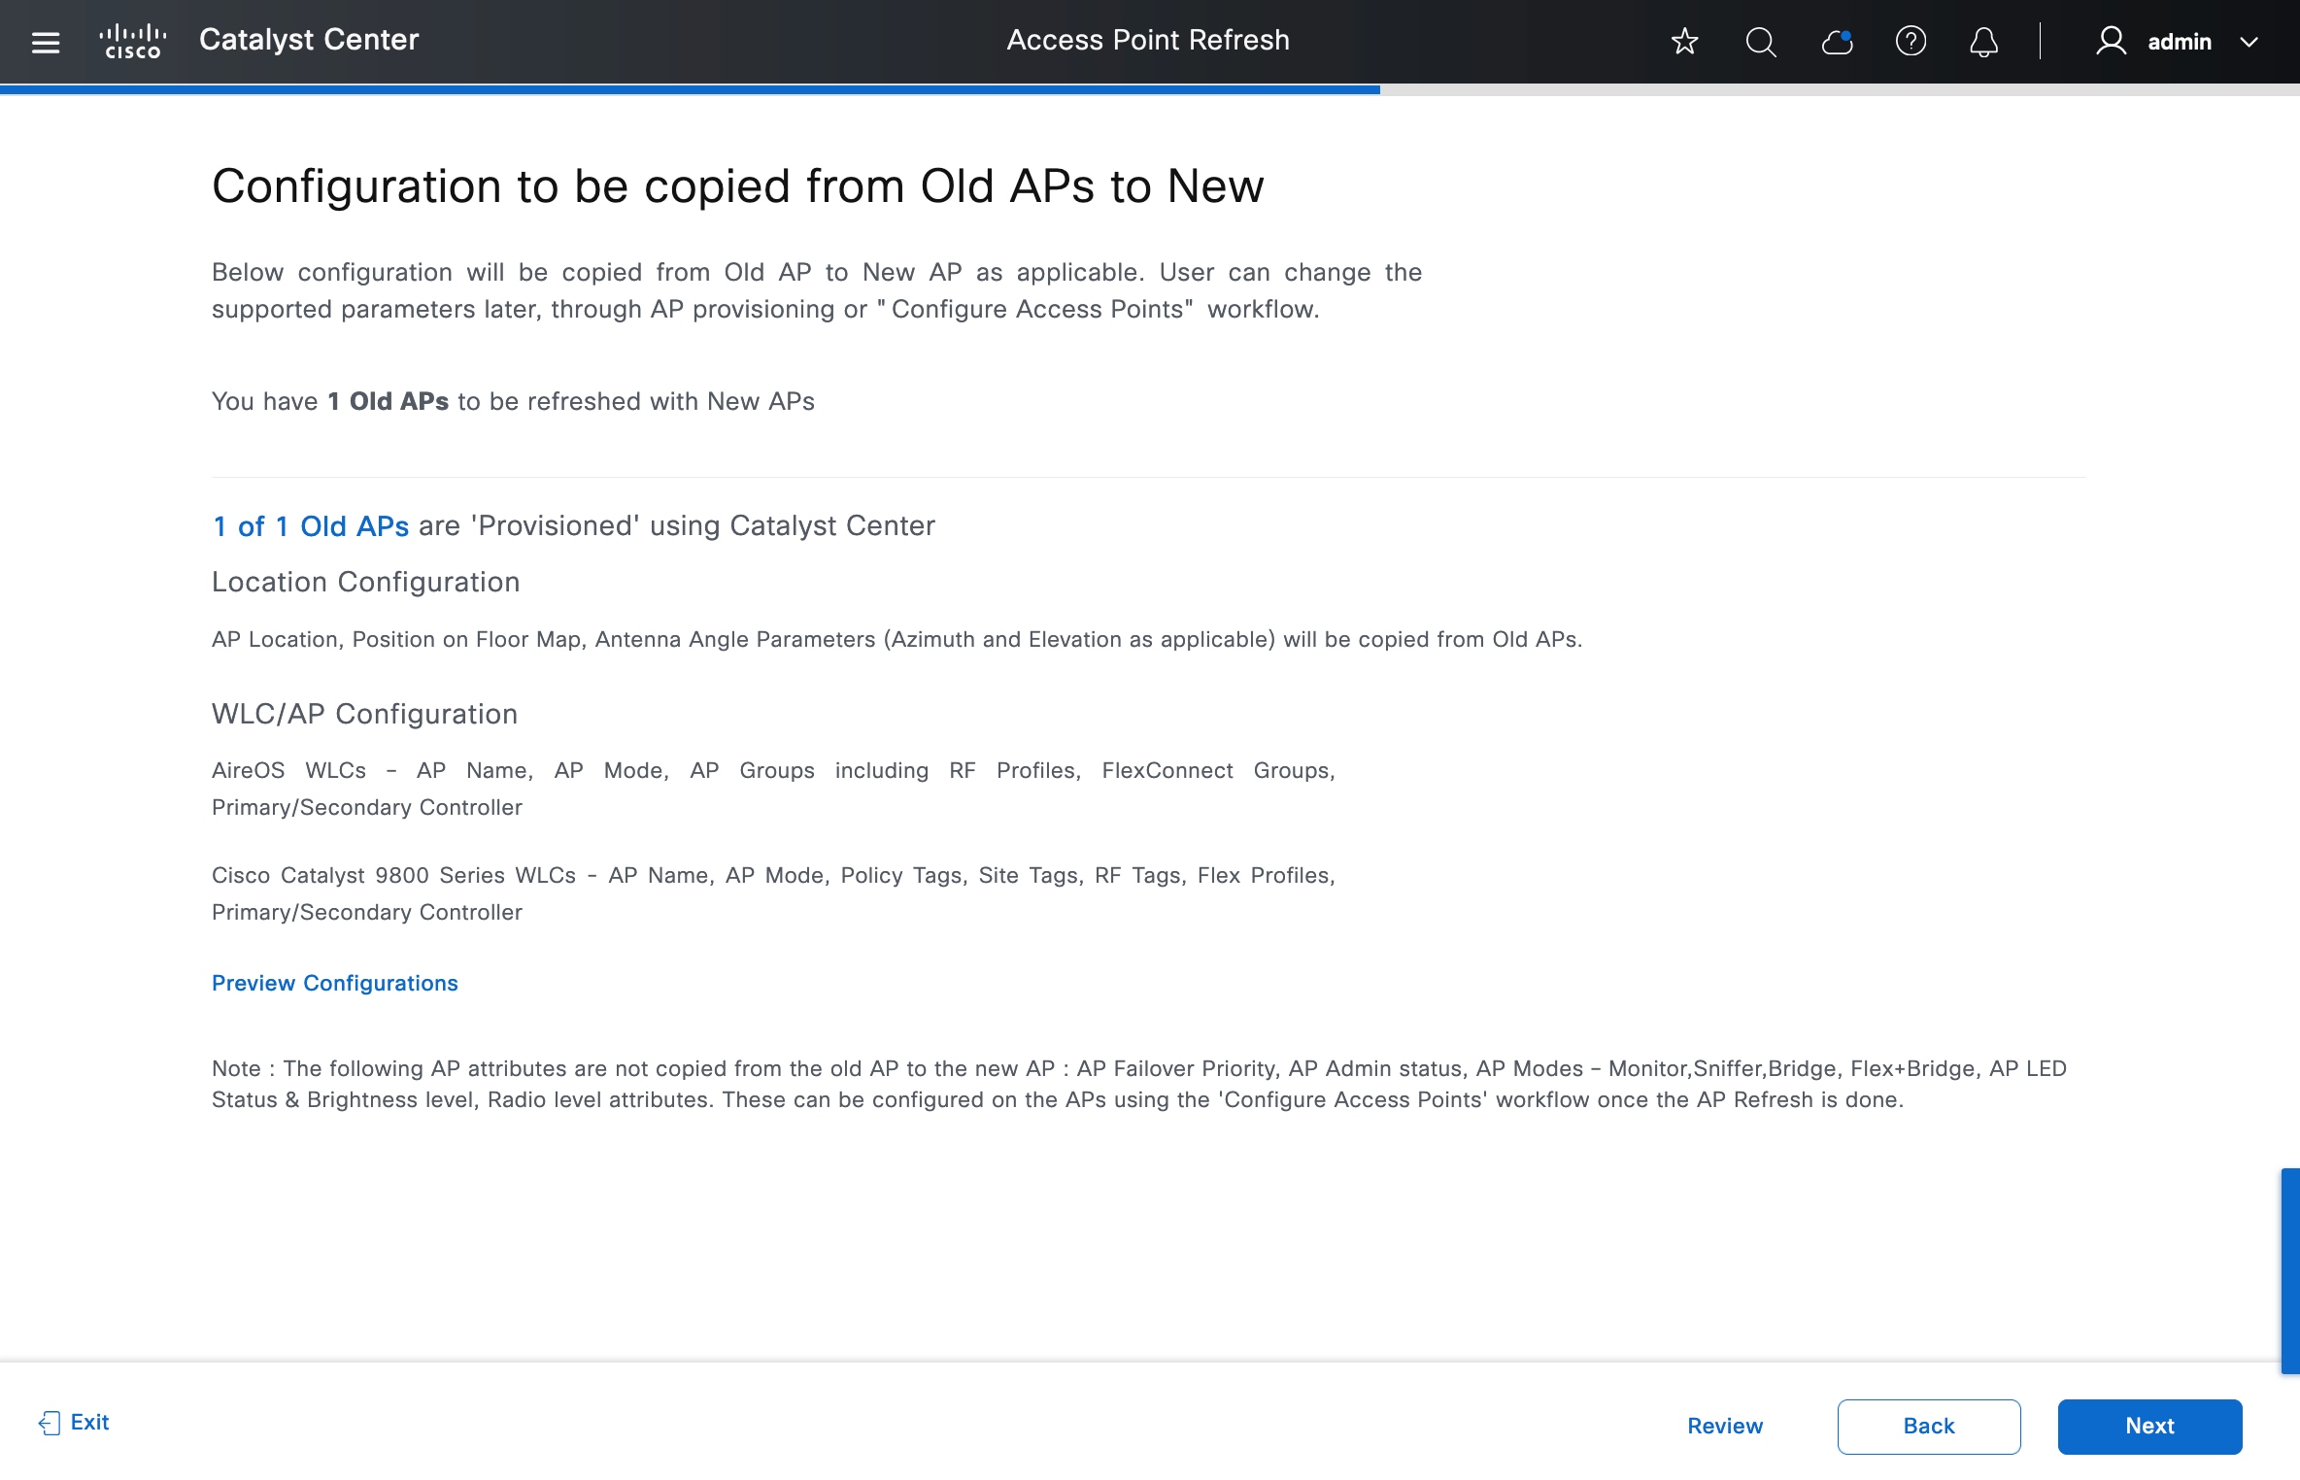Click the 1 of 1 Old APs link
This screenshot has width=2300, height=1480.
[311, 525]
